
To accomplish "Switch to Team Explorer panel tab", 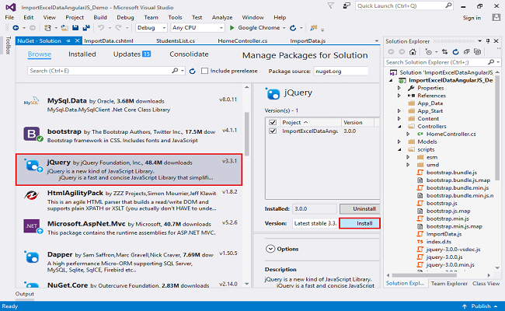I will pyautogui.click(x=449, y=284).
